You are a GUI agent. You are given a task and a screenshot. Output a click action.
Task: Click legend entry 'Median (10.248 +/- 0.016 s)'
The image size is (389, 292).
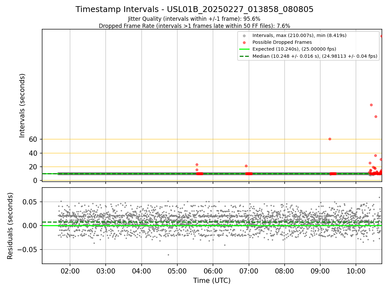(315, 56)
